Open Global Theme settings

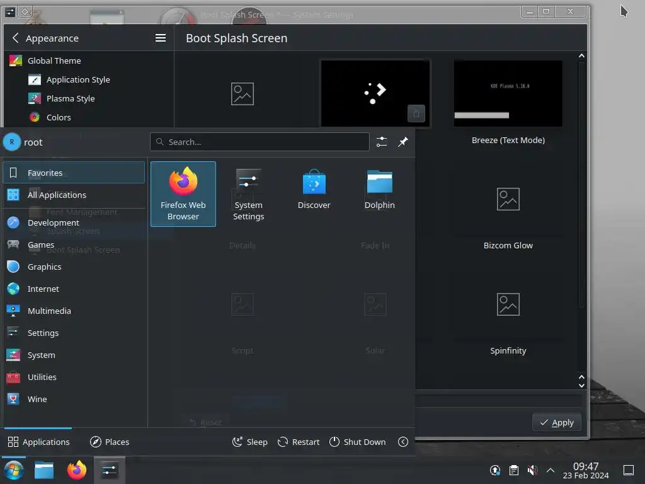pyautogui.click(x=88, y=60)
